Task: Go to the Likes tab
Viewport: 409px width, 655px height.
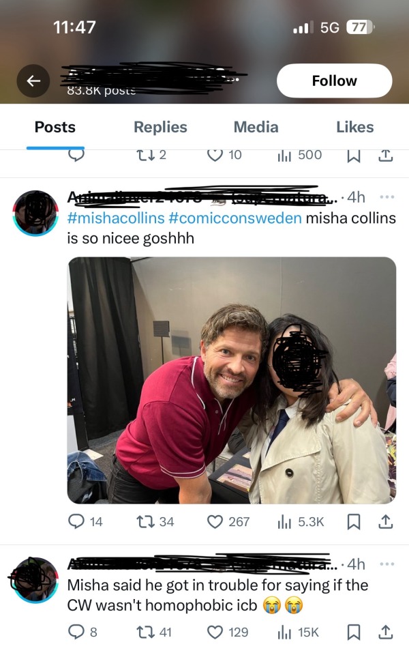Action: point(354,127)
